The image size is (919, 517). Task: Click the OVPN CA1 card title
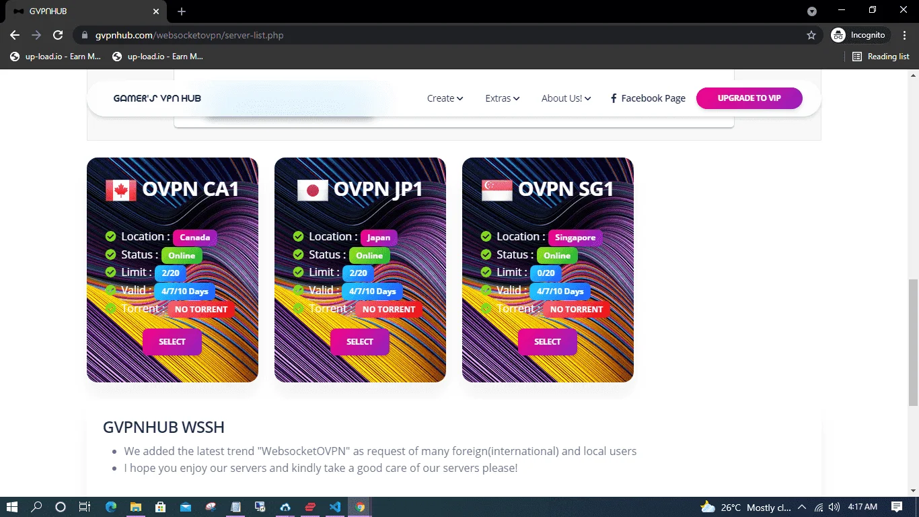click(191, 189)
